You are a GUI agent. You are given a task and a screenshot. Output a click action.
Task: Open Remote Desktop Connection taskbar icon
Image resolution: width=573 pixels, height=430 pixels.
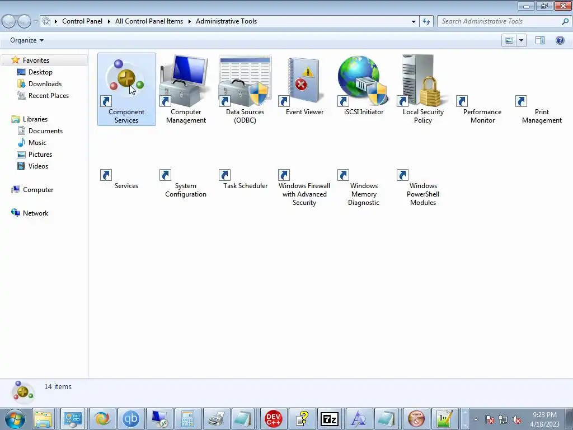[159, 419]
